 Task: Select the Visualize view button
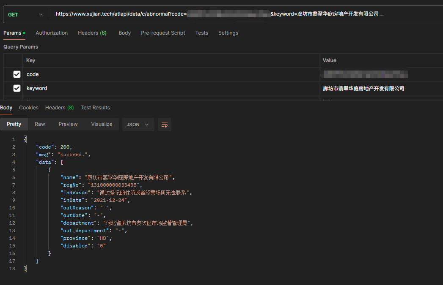[x=102, y=124]
